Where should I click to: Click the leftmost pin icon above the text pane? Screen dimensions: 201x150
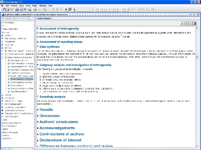click(x=182, y=23)
